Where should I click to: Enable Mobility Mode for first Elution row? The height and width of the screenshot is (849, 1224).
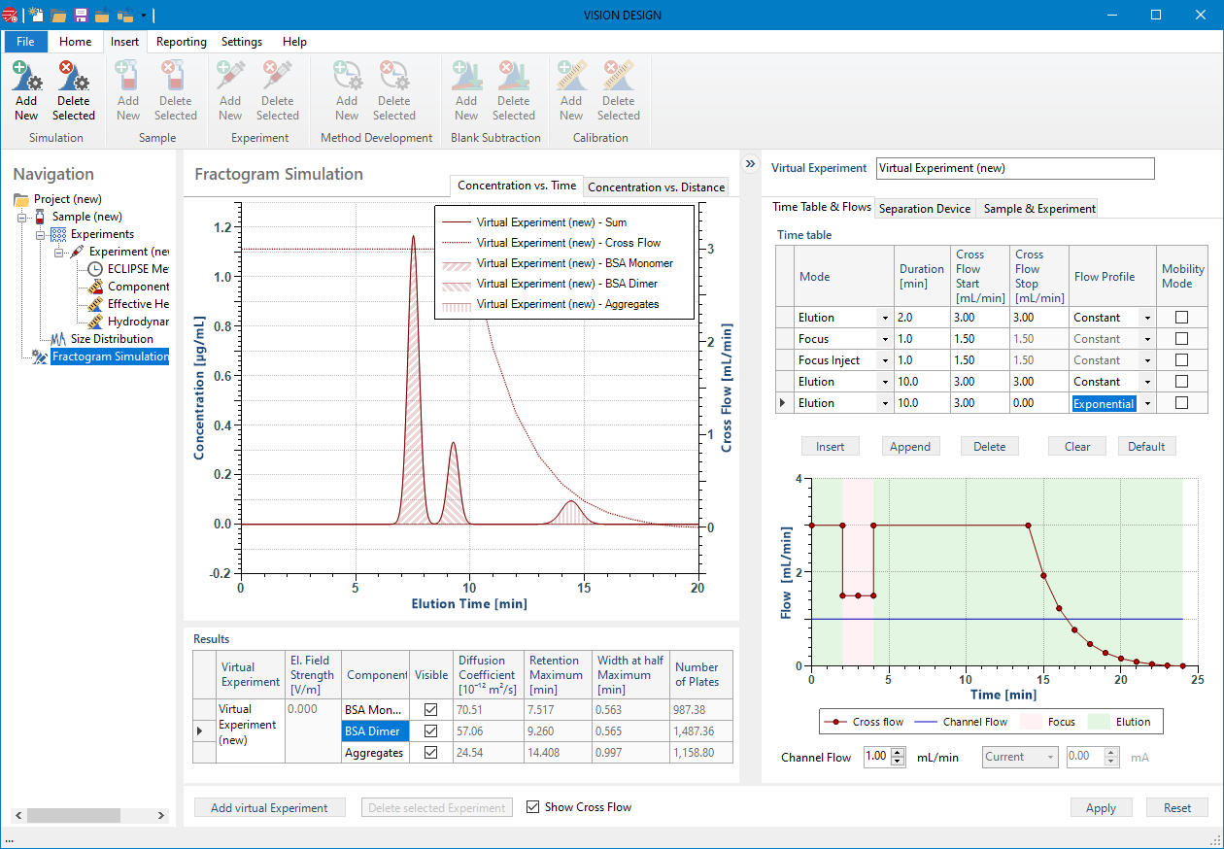pyautogui.click(x=1181, y=318)
